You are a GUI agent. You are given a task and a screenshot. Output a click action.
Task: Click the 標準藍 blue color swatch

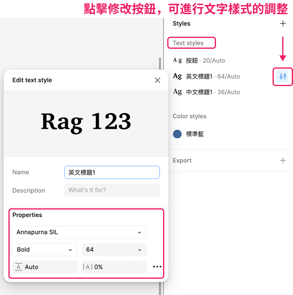tap(177, 134)
